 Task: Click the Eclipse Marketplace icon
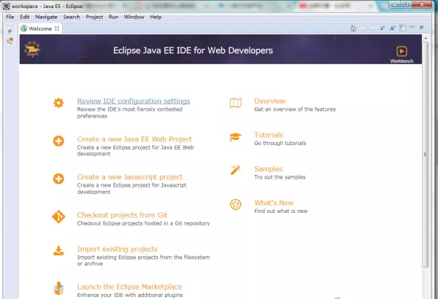[58, 288]
